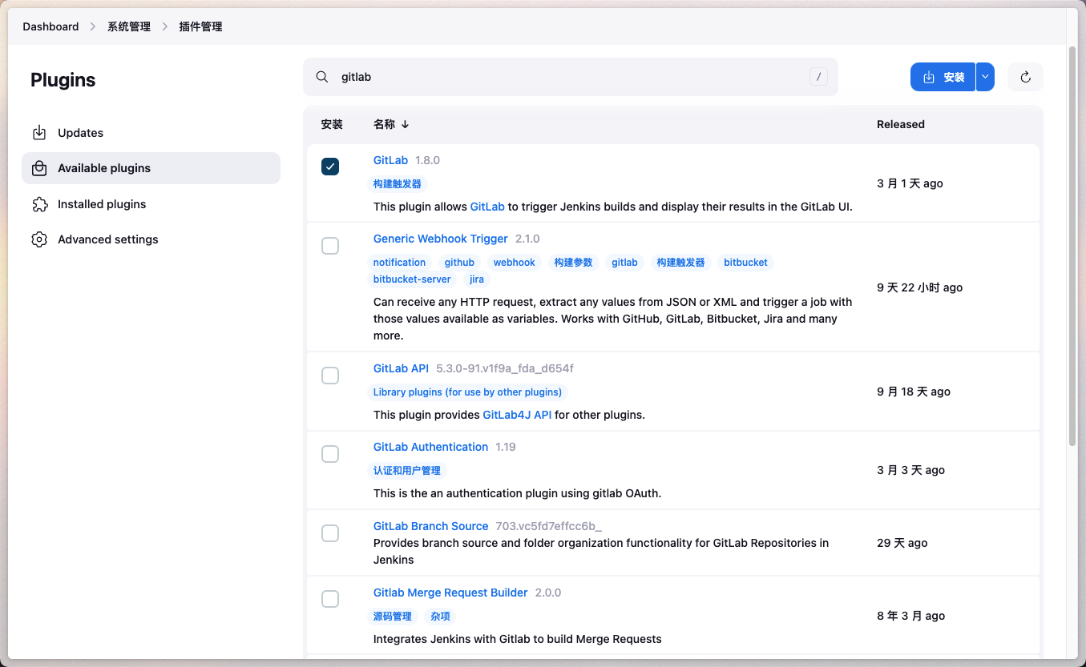Check the GitLab Branch Source checkbox

330,533
